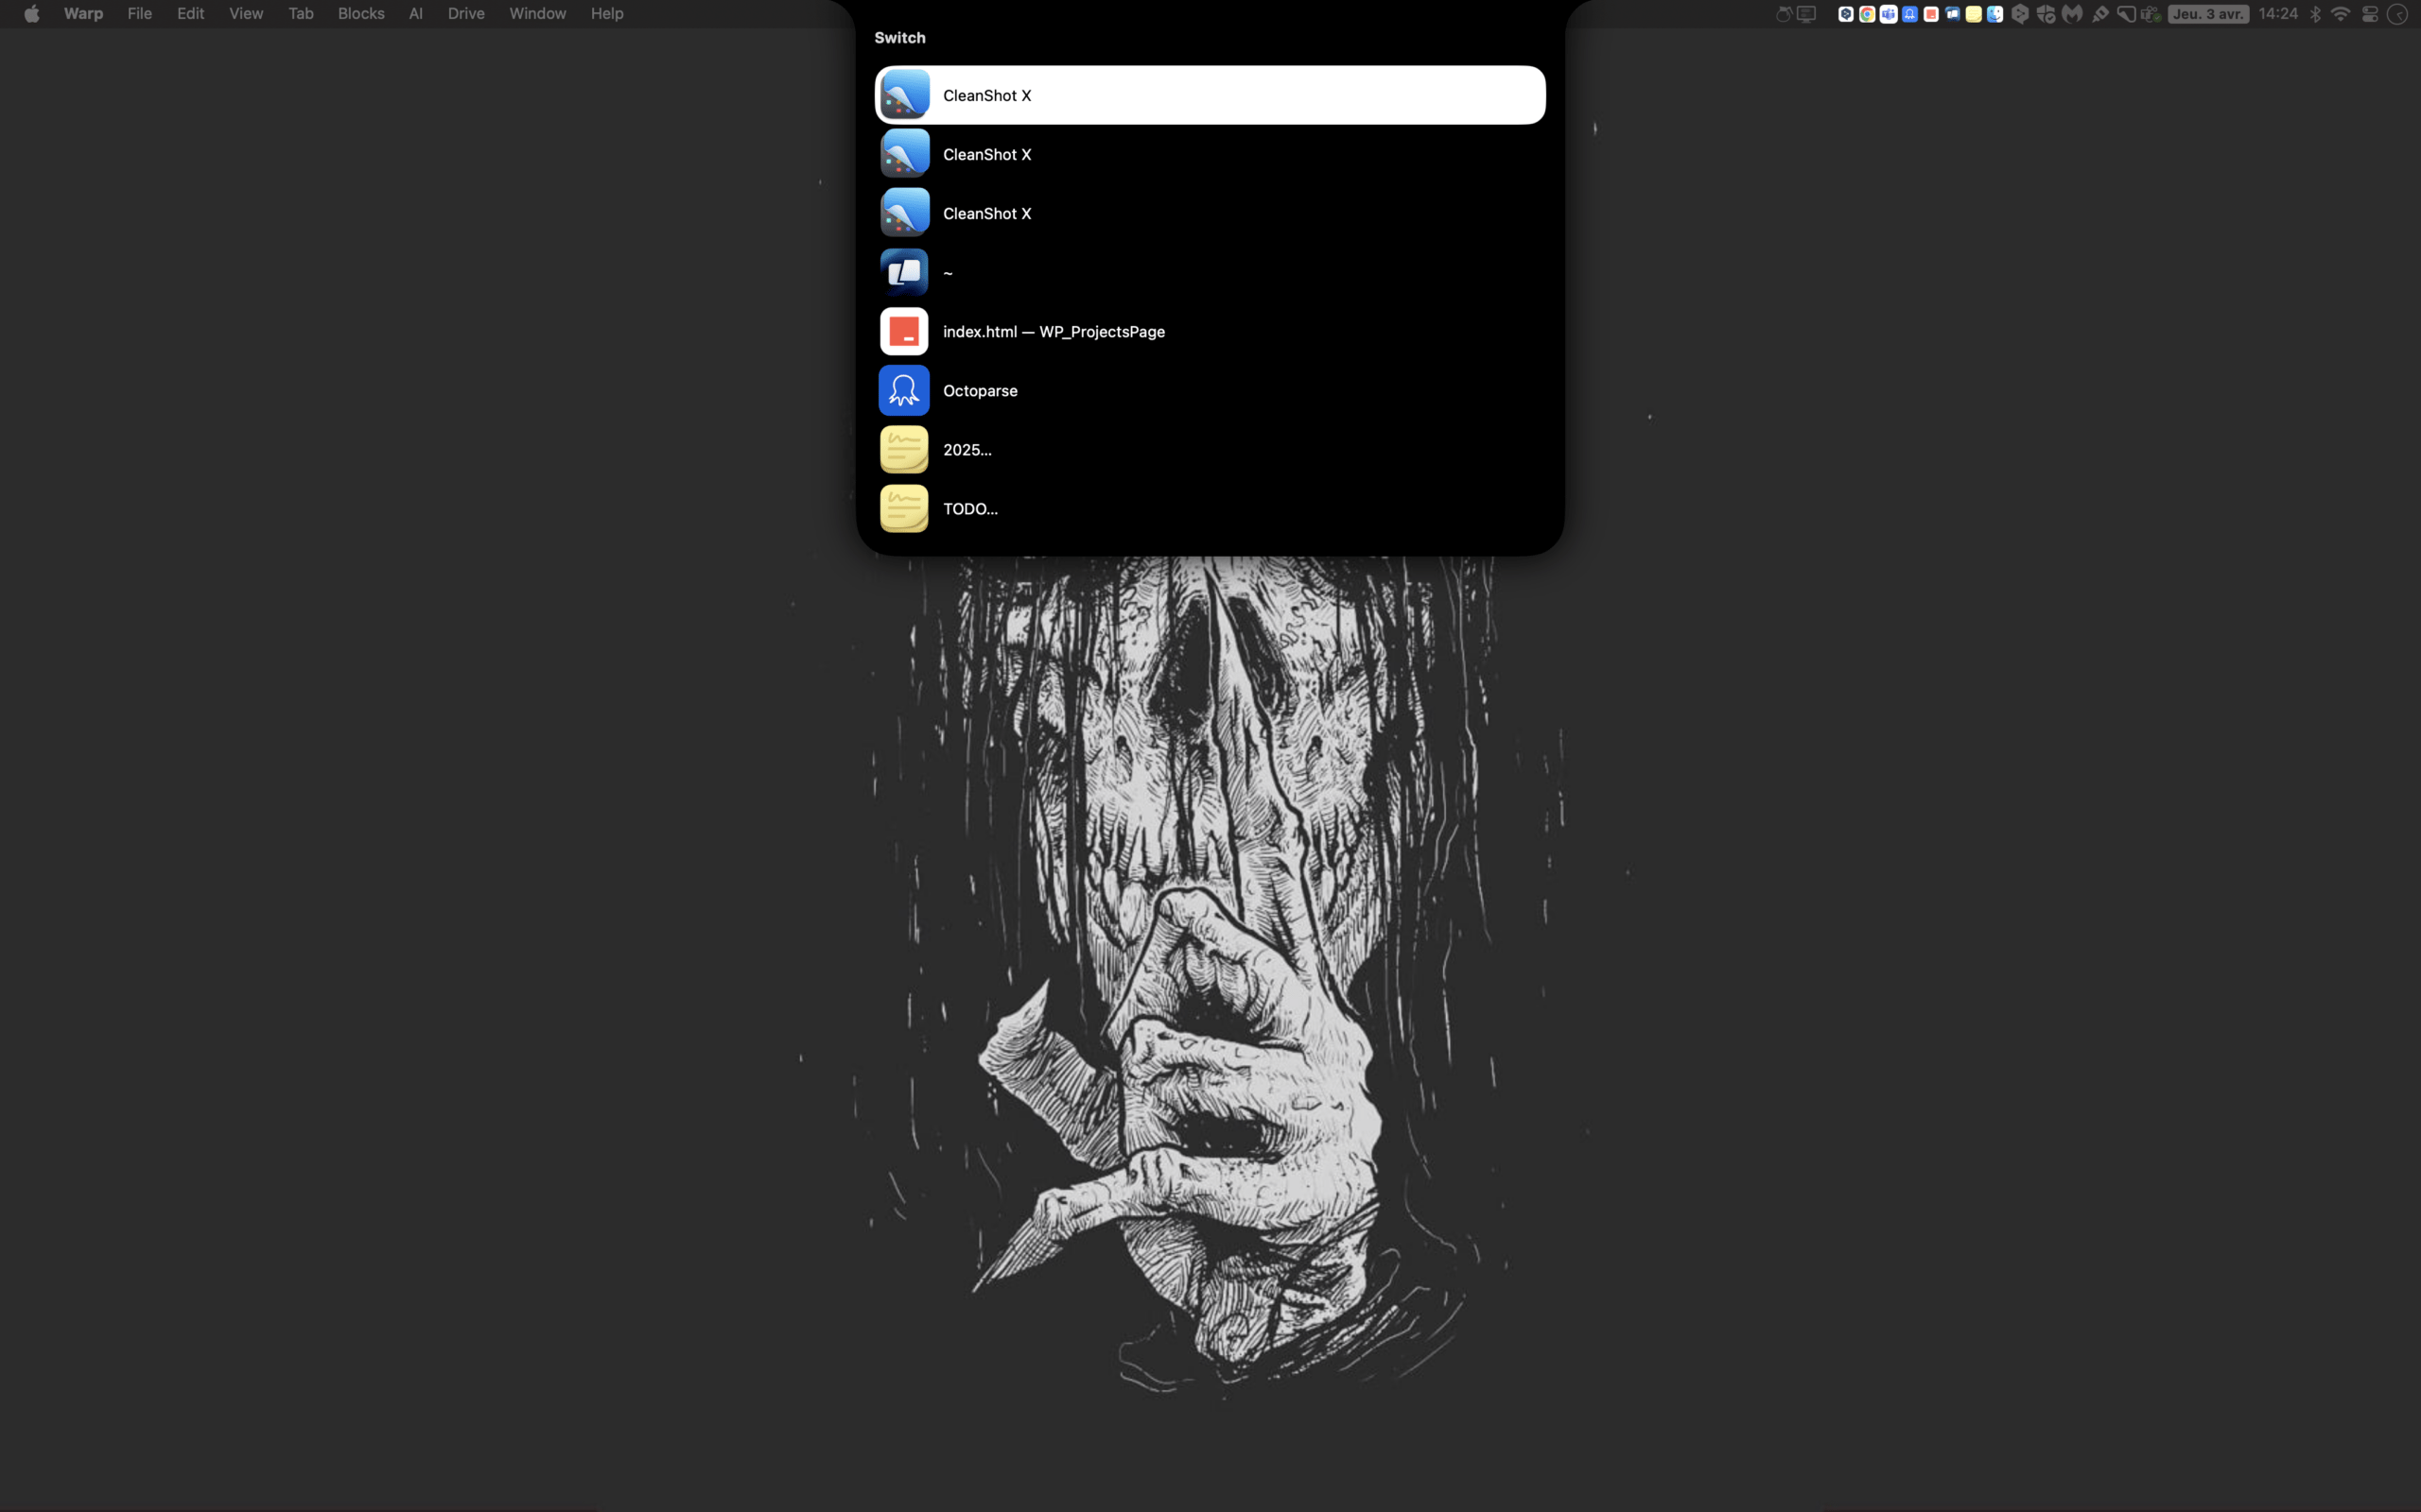This screenshot has width=2421, height=1512.
Task: Open the AI menu
Action: 415,14
